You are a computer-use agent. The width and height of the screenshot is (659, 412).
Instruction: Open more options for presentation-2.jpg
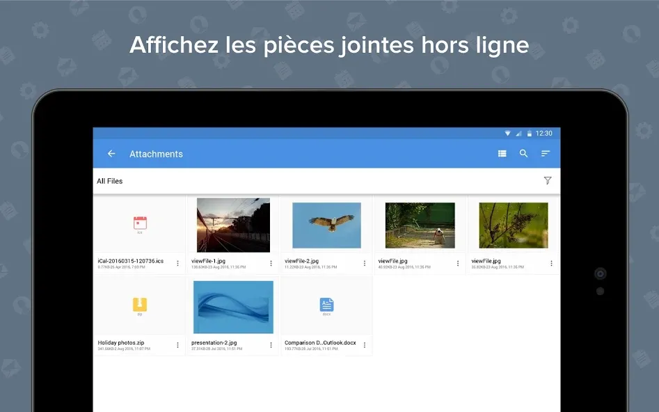pos(271,345)
